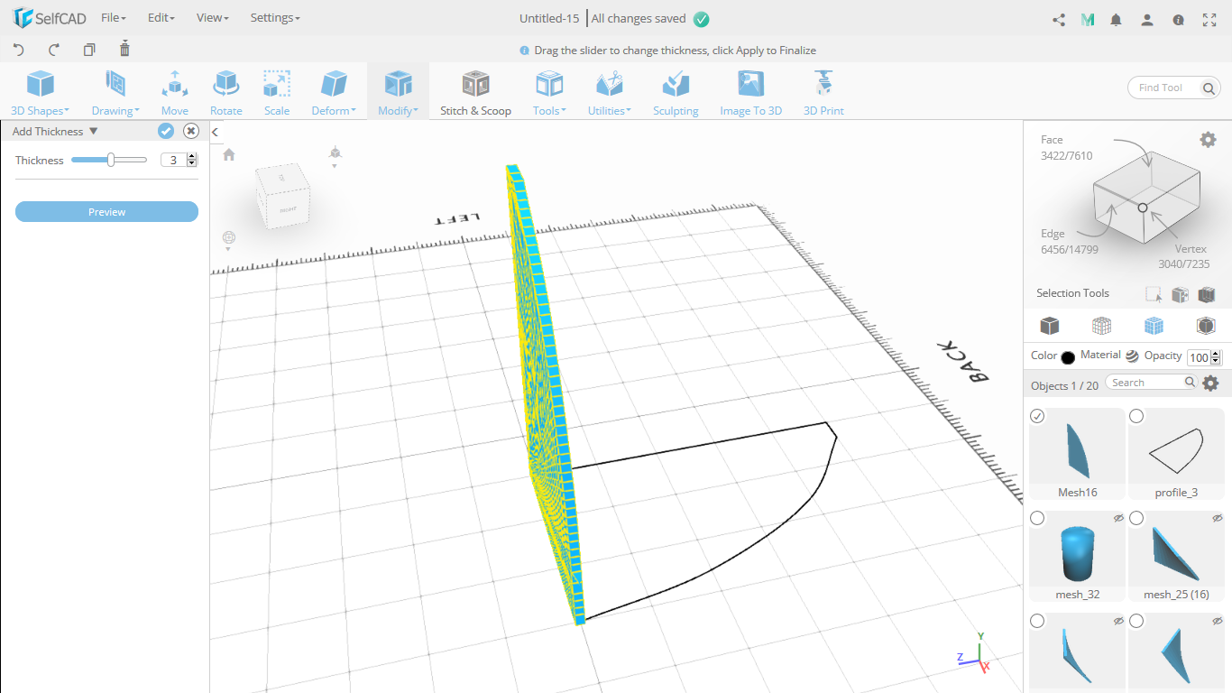The image size is (1232, 693).
Task: Toggle fullscreen mode icon
Action: point(1209,19)
